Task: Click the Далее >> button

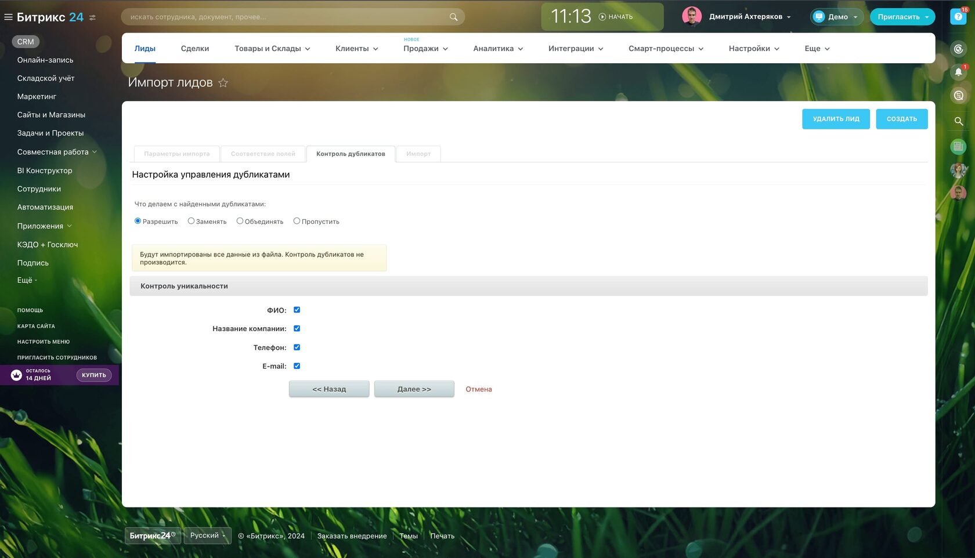Action: coord(414,389)
